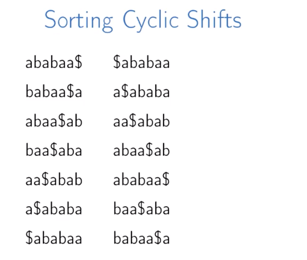
Task: Select a$ababa in the sorted column
Action: (x=142, y=91)
